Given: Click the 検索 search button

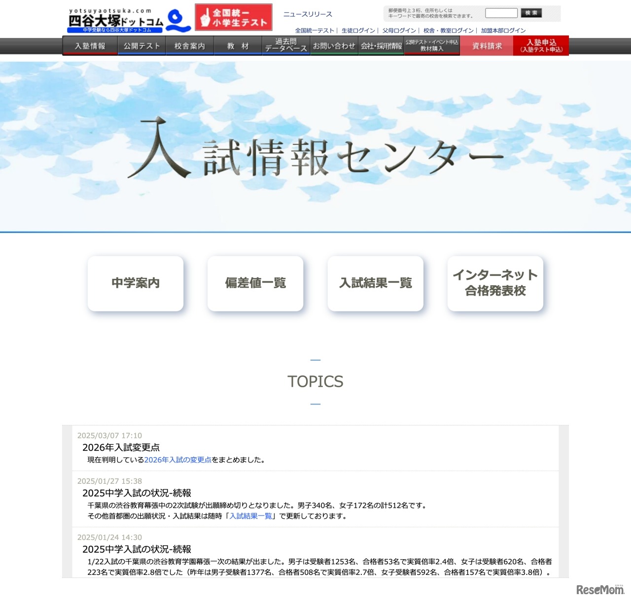Looking at the screenshot, I should [x=532, y=13].
